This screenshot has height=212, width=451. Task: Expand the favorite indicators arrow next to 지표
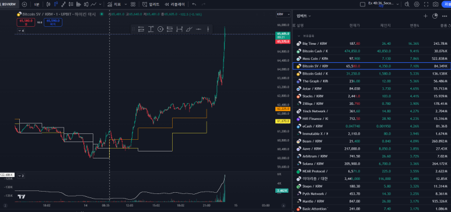pyautogui.click(x=125, y=4)
